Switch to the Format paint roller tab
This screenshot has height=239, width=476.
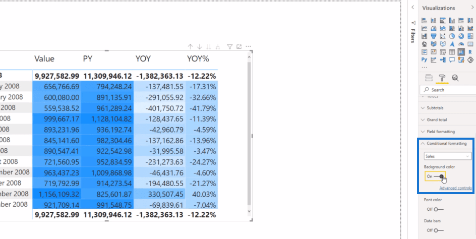click(x=442, y=78)
